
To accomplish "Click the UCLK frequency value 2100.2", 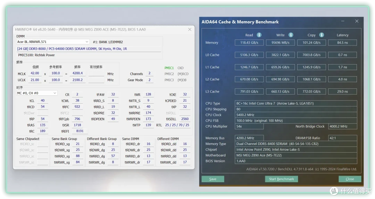I will point(77,80).
